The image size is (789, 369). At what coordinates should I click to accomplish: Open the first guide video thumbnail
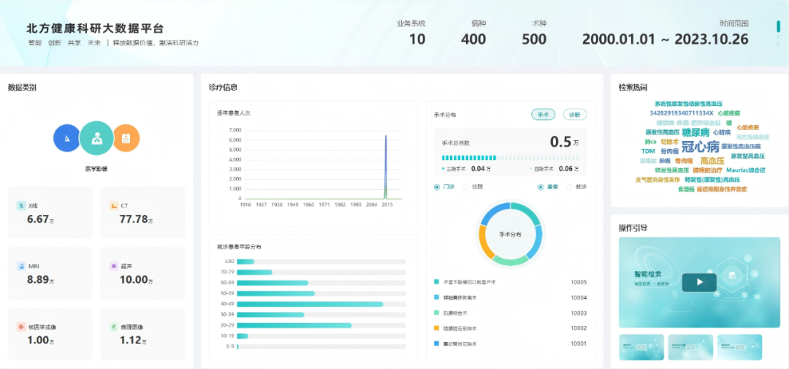641,347
